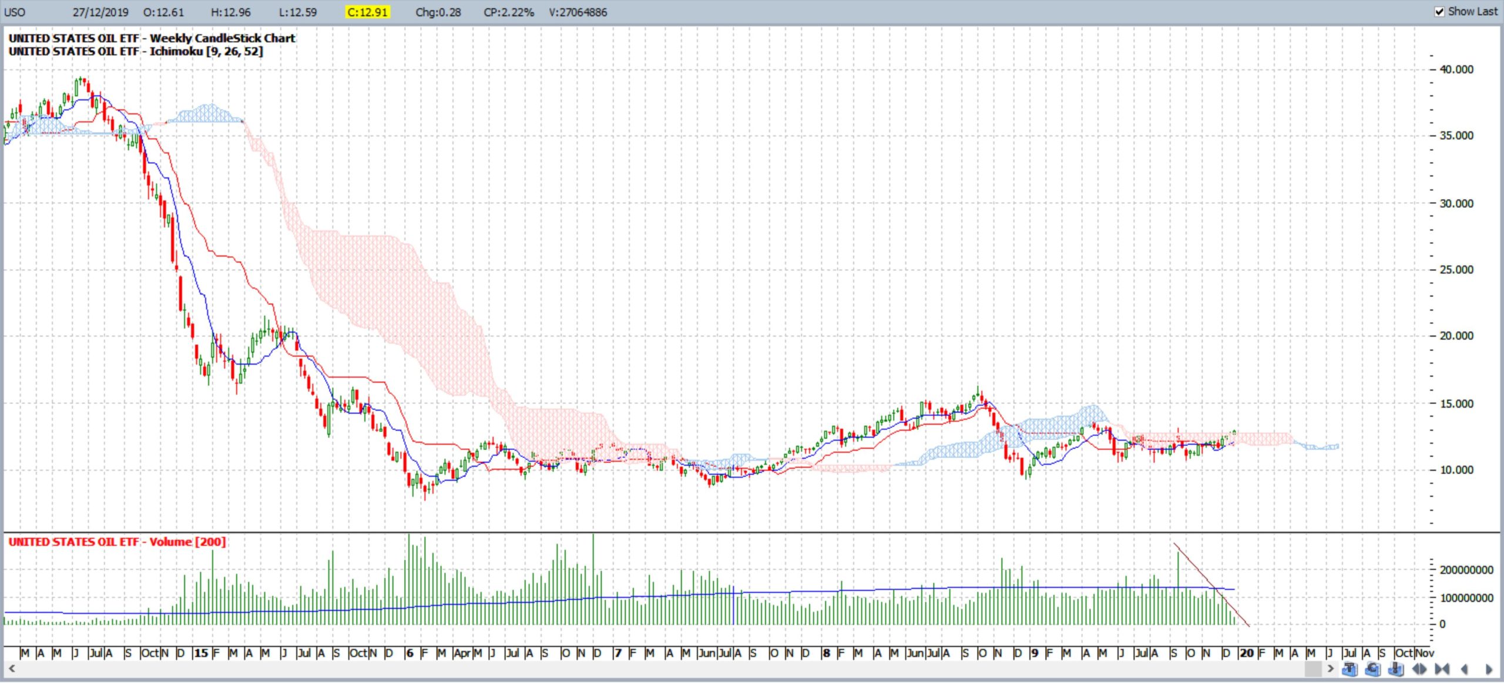Click the expand horizontal spacing arrows icon

[1419, 669]
